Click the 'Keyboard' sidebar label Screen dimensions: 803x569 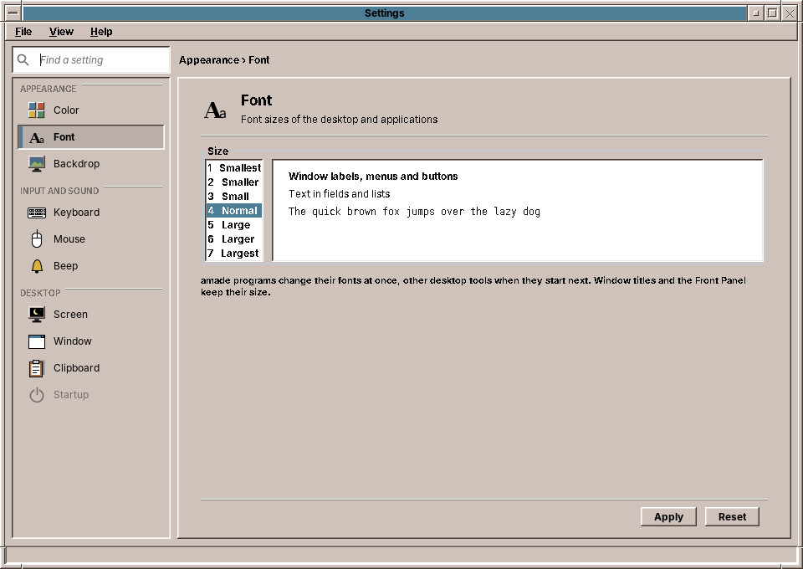point(77,213)
